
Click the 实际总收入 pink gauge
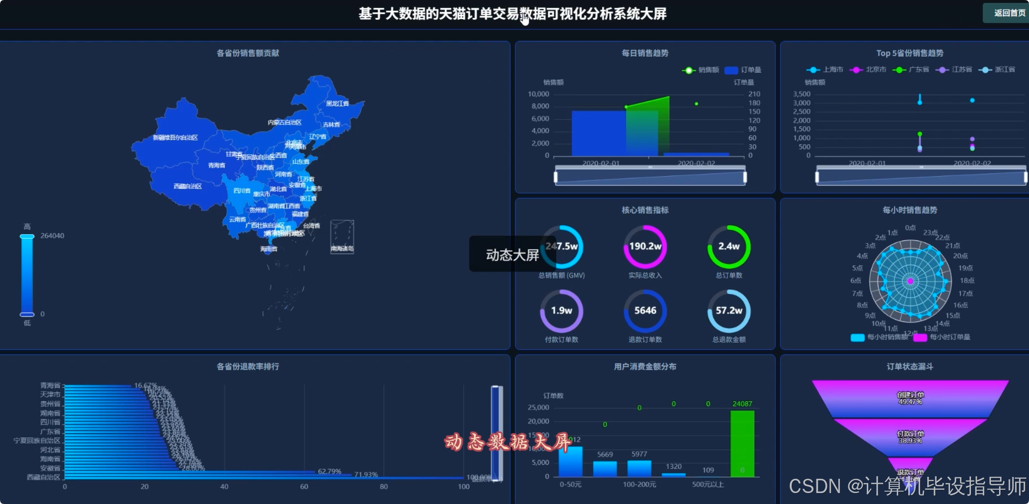(645, 247)
